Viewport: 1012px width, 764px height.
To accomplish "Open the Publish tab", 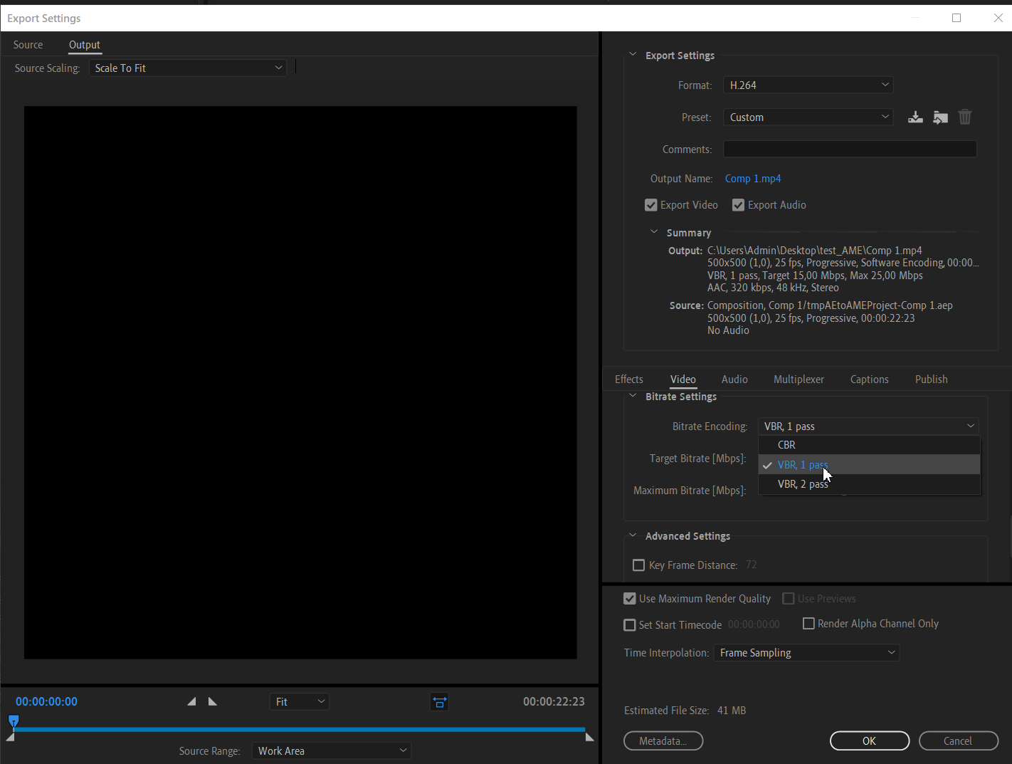I will tap(931, 380).
